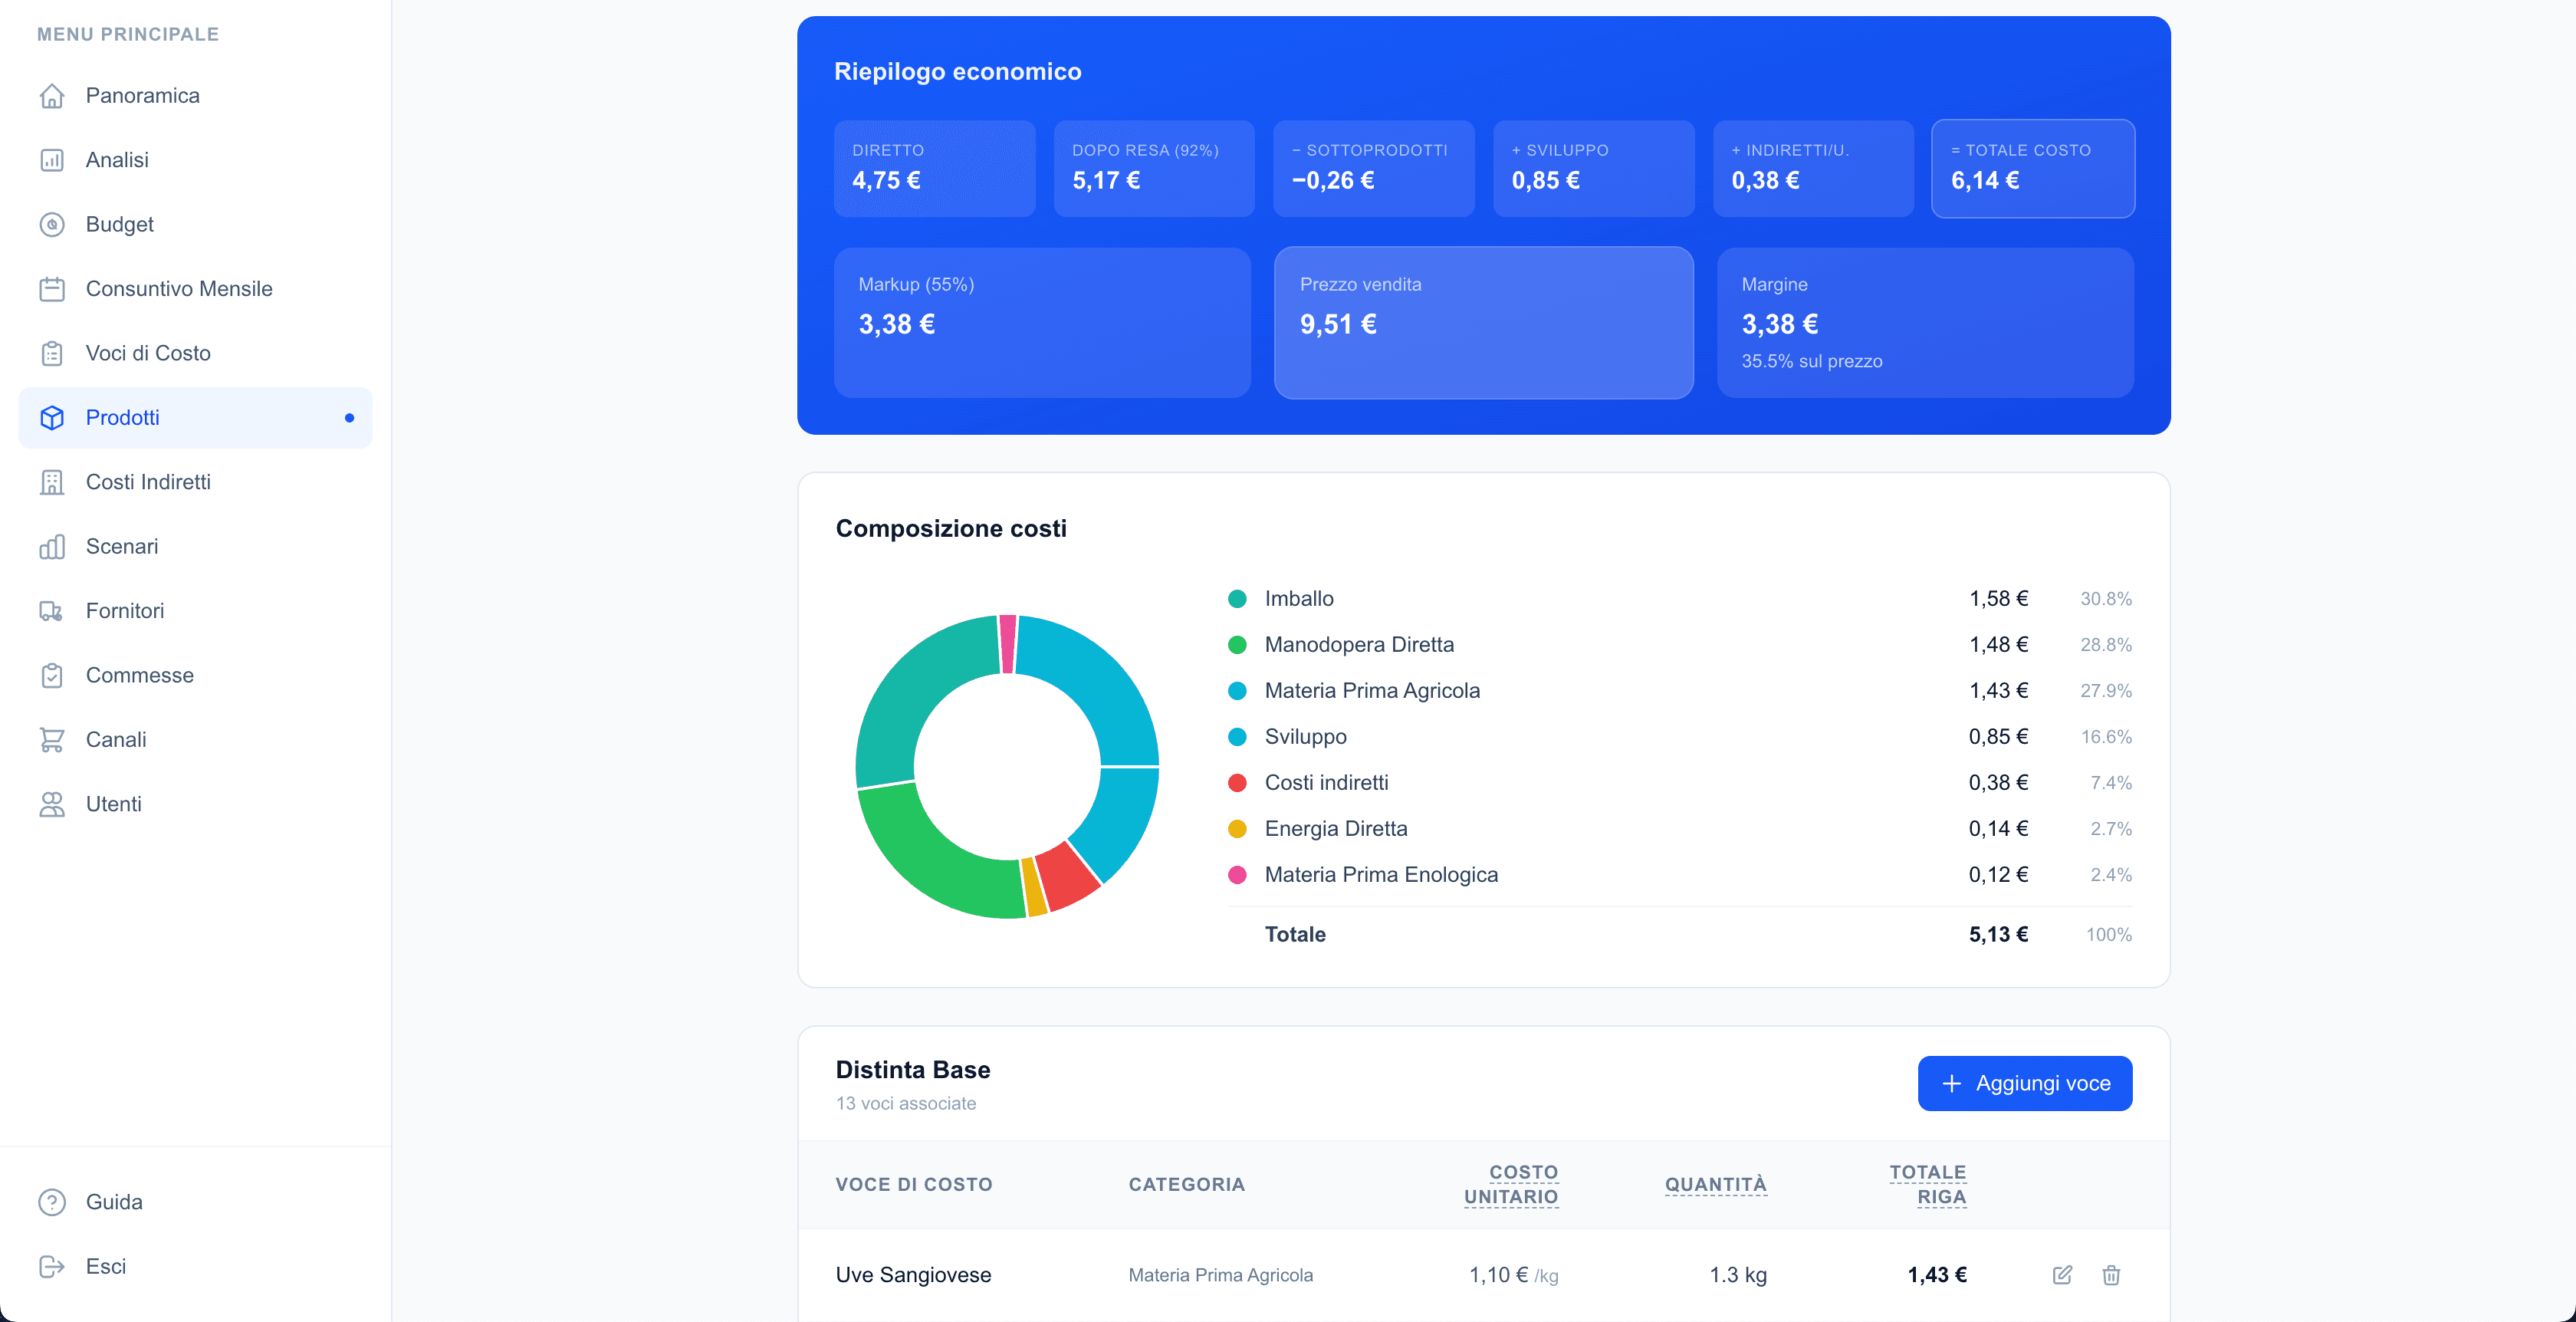The width and height of the screenshot is (2576, 1322).
Task: Navigate to Scenari
Action: tap(195, 547)
